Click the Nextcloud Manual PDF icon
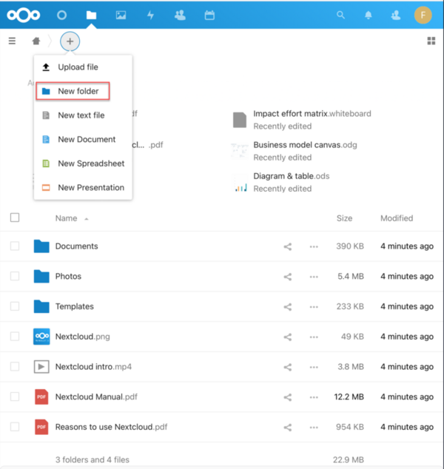This screenshot has height=469, width=444. [x=41, y=397]
